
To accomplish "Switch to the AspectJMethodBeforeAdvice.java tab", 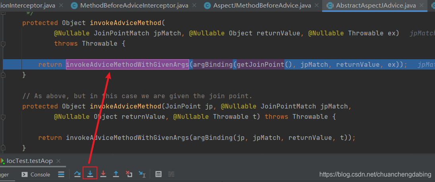I will pos(262,5).
